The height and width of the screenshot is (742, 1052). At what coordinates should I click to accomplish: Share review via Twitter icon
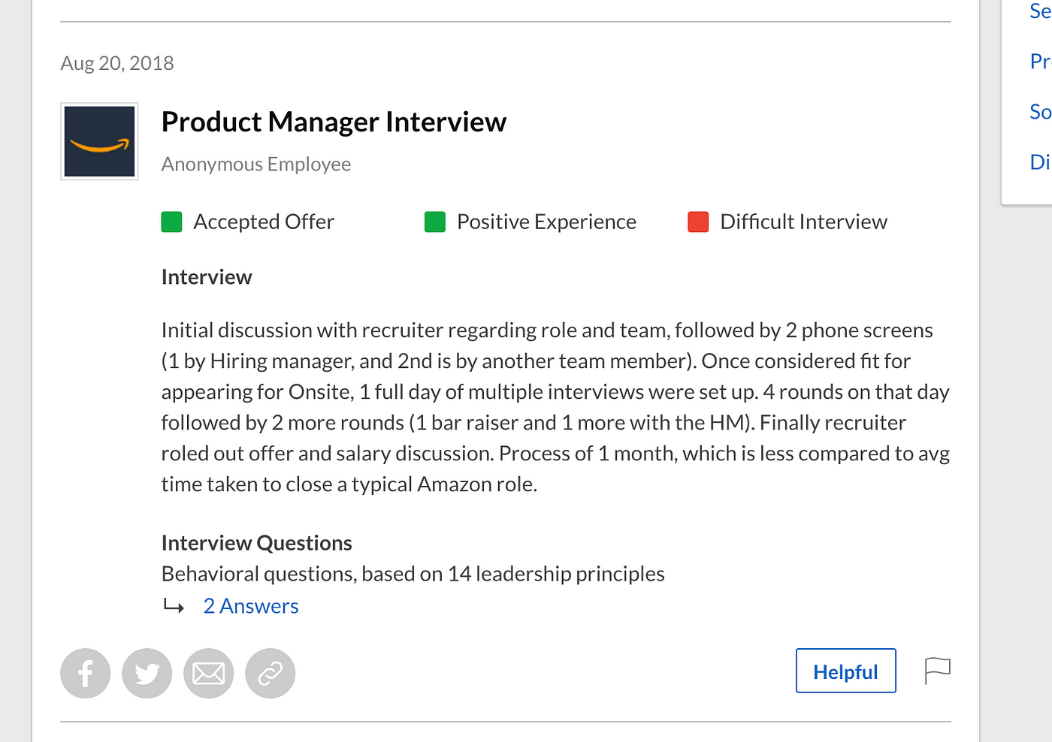pyautogui.click(x=147, y=673)
